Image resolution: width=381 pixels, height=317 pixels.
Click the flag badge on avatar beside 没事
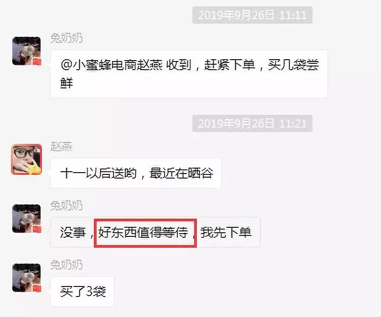point(37,229)
